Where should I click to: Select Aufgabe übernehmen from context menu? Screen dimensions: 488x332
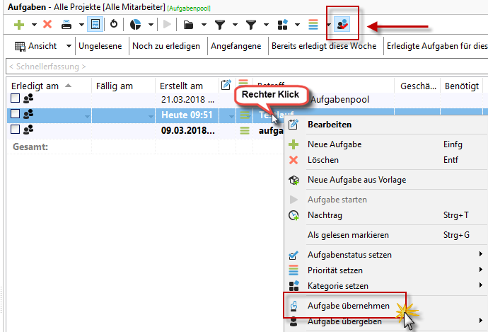[x=348, y=306]
